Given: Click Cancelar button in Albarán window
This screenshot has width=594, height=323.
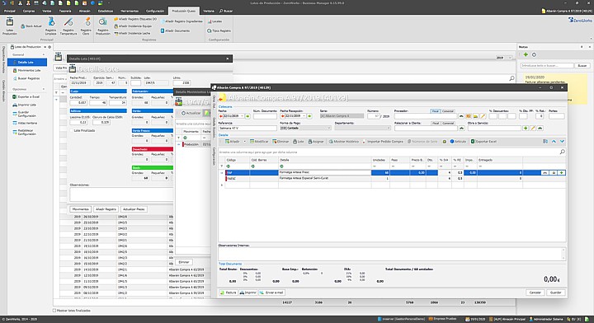Looking at the screenshot, I should [535, 293].
